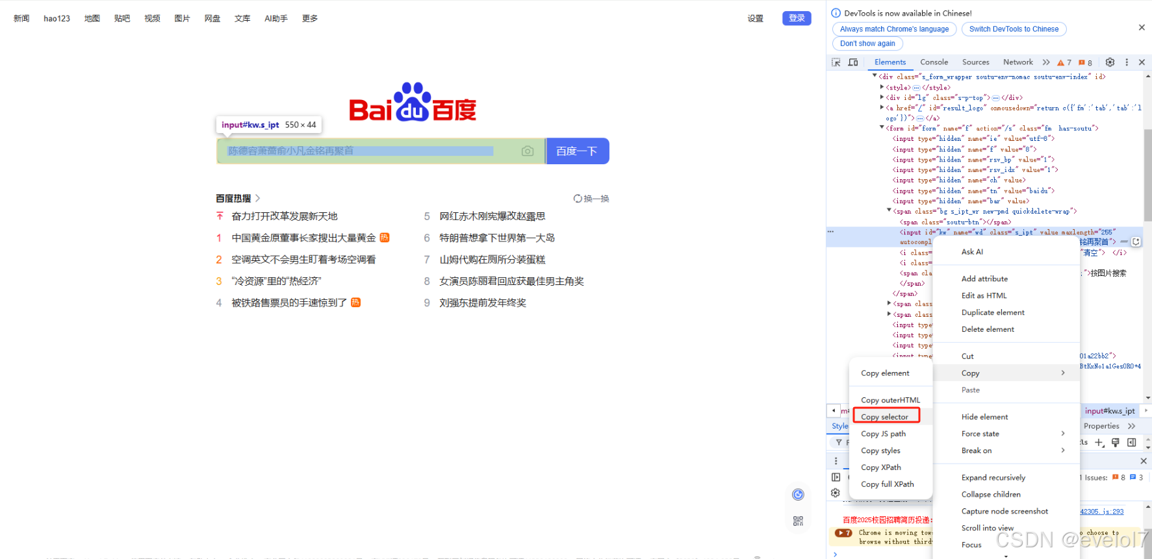Show more Styles pane tabs chevron
Viewport: 1152px width, 559px height.
(1132, 426)
